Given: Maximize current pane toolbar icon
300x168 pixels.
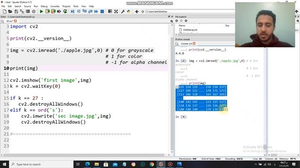Looking at the screenshot, I should [x=110, y=12].
